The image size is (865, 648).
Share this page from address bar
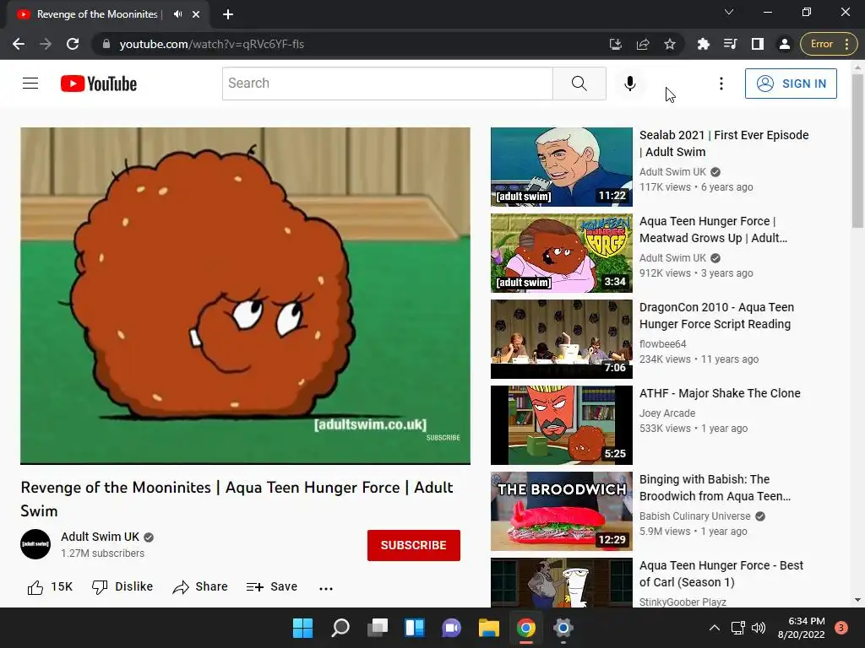[643, 44]
